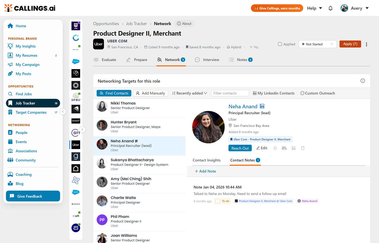
Task: Star the Neha Anand contact
Action: (275, 148)
